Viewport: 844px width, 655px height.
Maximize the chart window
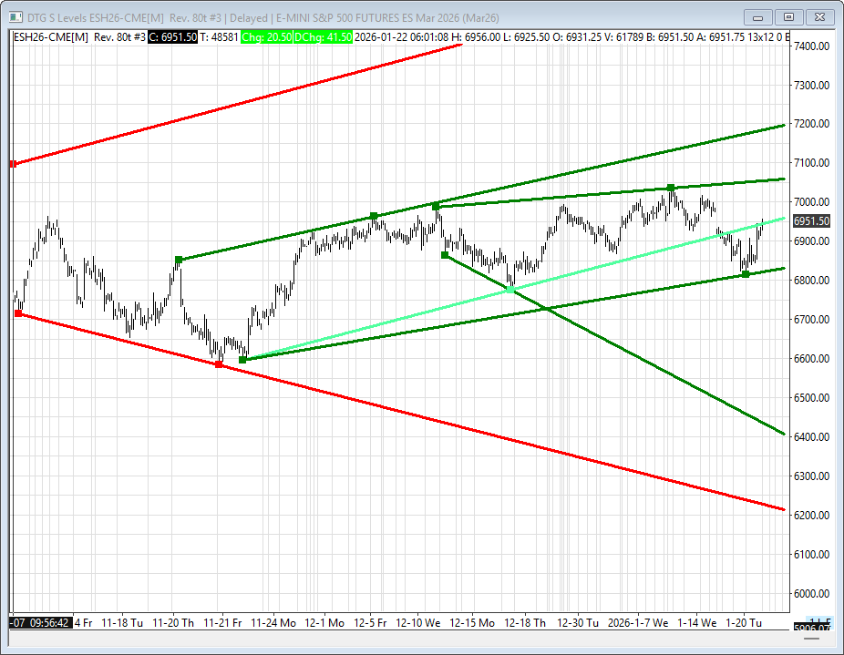coord(789,16)
